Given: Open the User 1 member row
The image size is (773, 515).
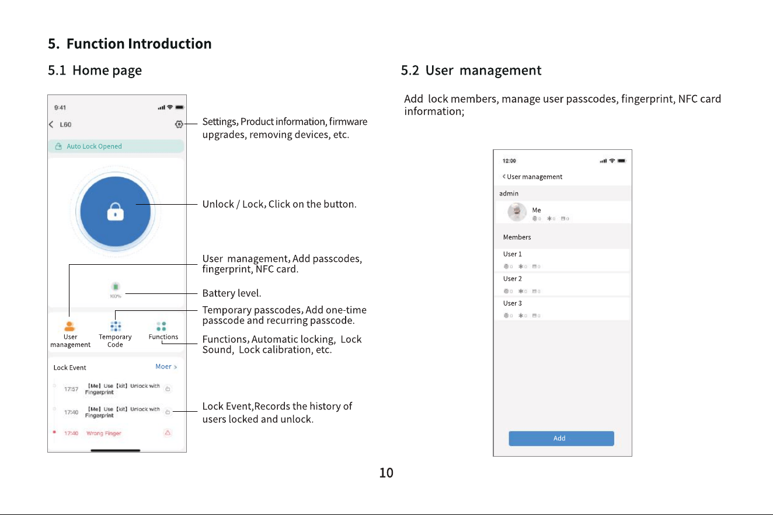Looking at the screenshot, I should click(562, 260).
